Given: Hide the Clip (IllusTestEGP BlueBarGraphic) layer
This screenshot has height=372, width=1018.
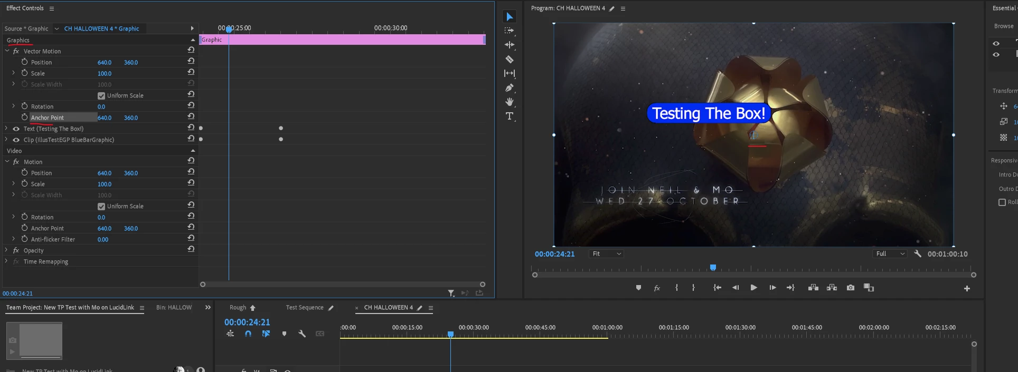Looking at the screenshot, I should point(16,140).
